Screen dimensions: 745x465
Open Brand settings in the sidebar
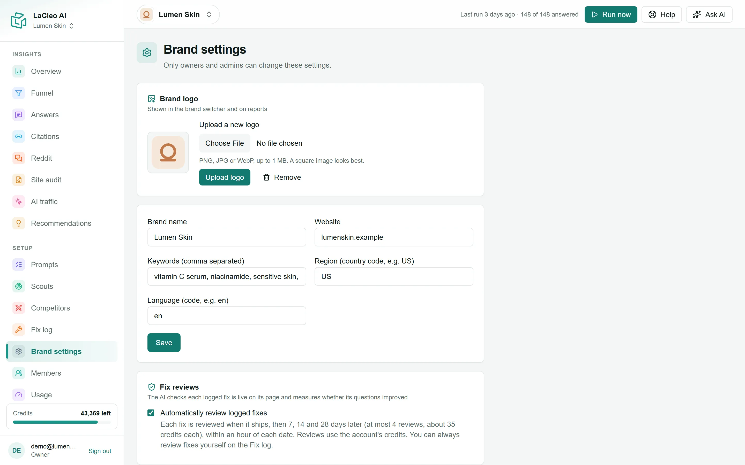62,351
